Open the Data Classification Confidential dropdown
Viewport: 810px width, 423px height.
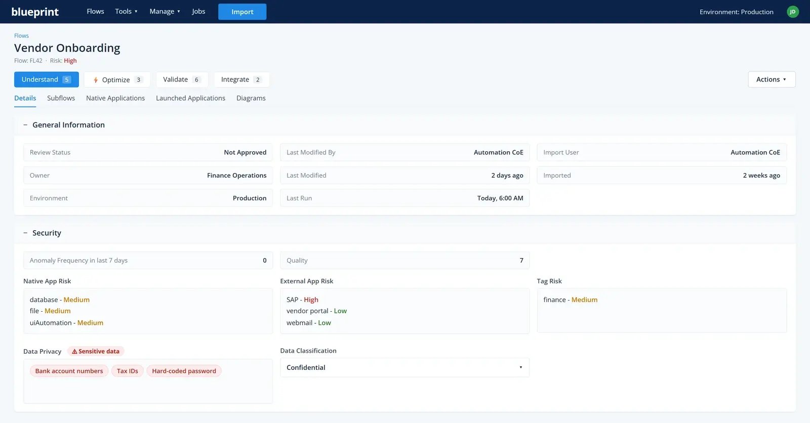(x=404, y=367)
